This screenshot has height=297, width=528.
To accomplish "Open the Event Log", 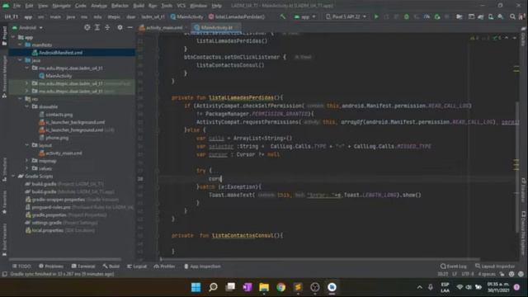I will (x=453, y=266).
